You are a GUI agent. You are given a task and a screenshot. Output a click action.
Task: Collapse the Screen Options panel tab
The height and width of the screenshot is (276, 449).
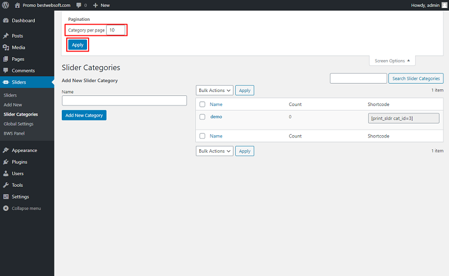392,61
